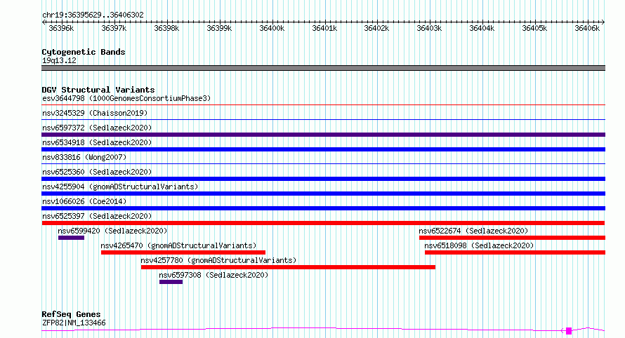
Task: Select the red bar under nsv6522674
Action: pyautogui.click(x=512, y=238)
